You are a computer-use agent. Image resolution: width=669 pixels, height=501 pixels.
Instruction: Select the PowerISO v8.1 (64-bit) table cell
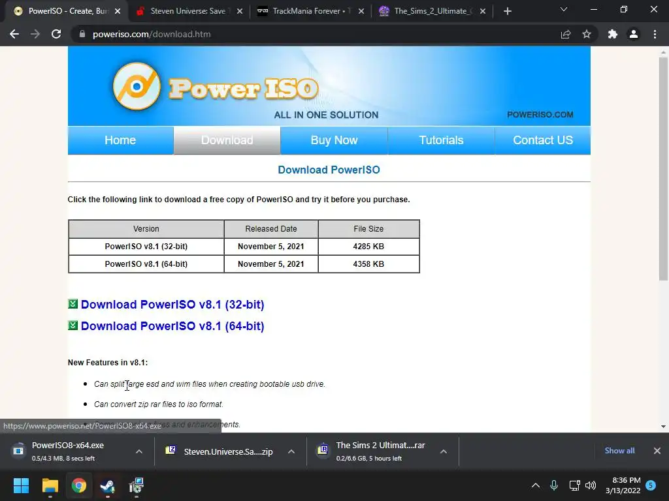point(146,264)
